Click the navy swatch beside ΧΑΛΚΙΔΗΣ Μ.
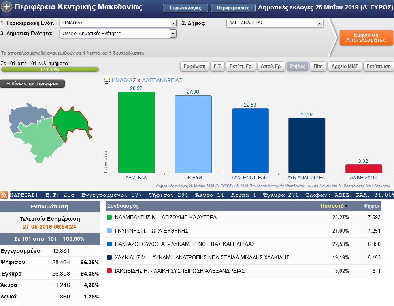Screen dimensions: 394x306 pos(109,257)
